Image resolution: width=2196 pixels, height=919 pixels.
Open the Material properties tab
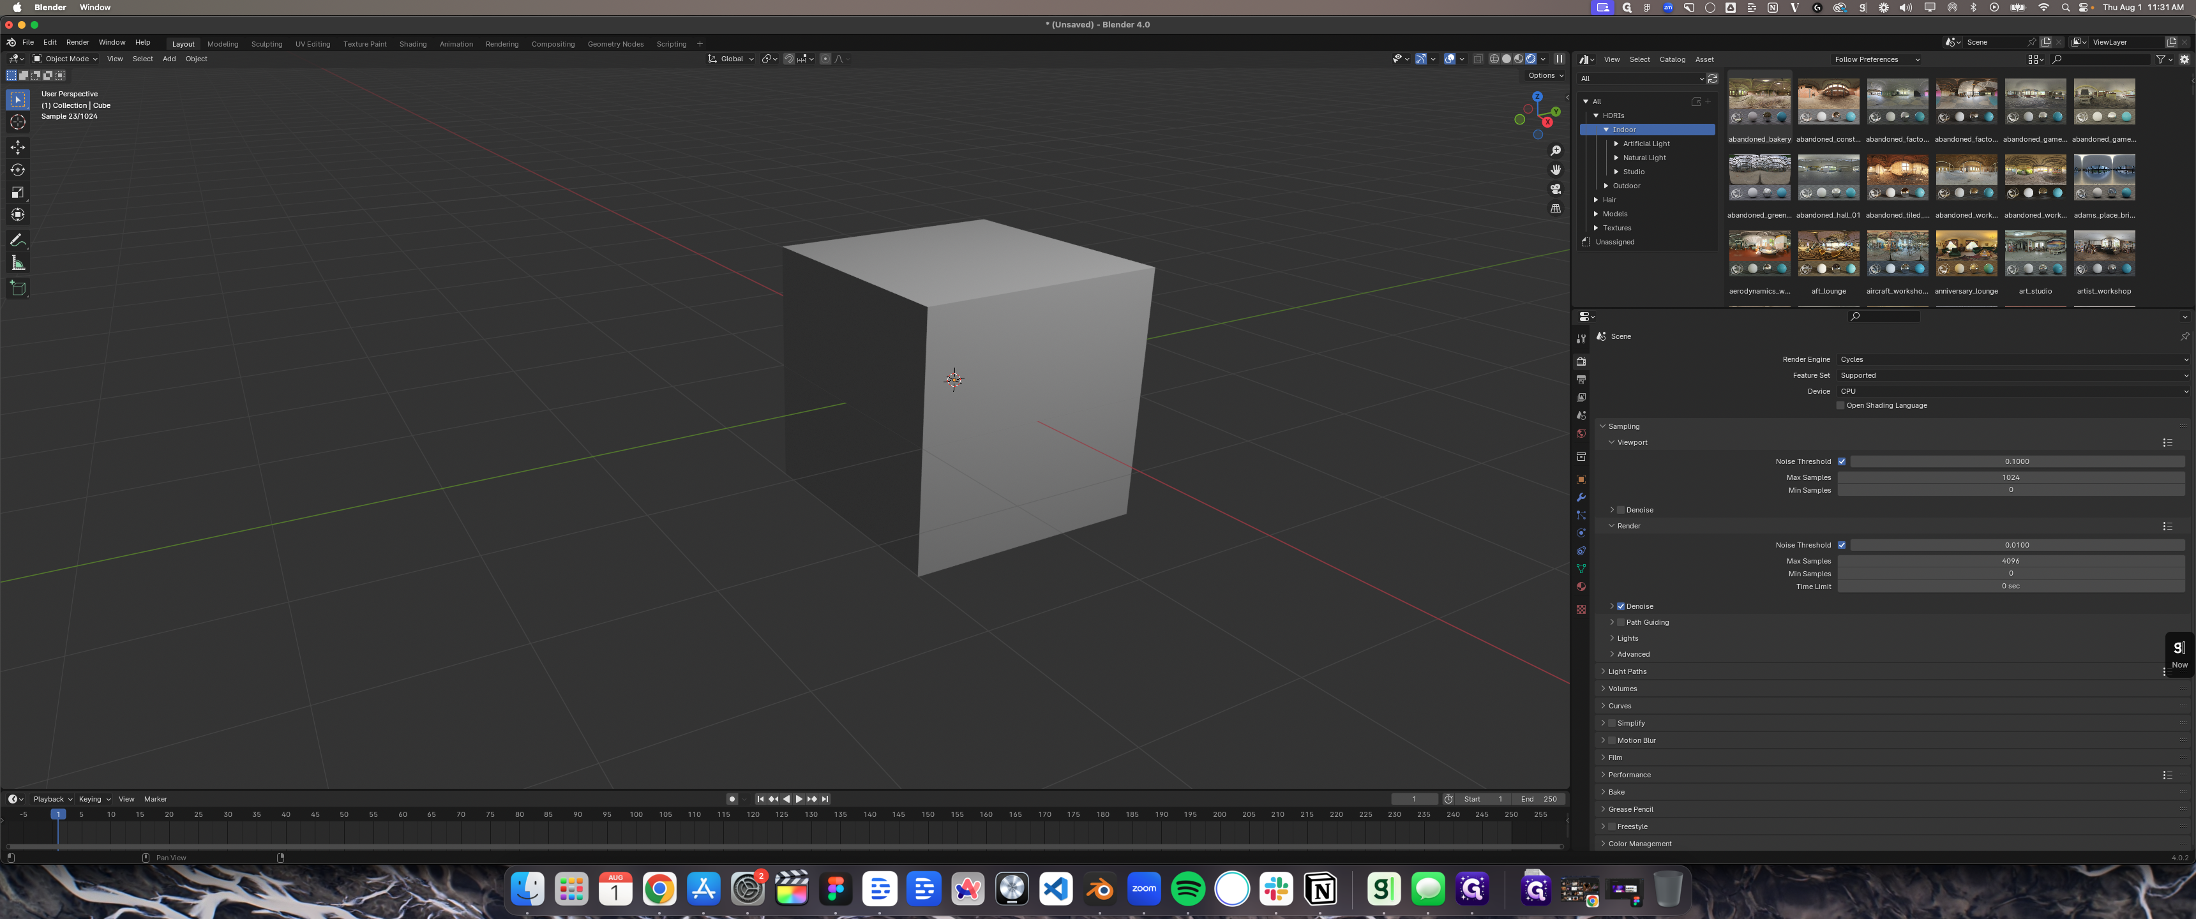(x=1581, y=587)
